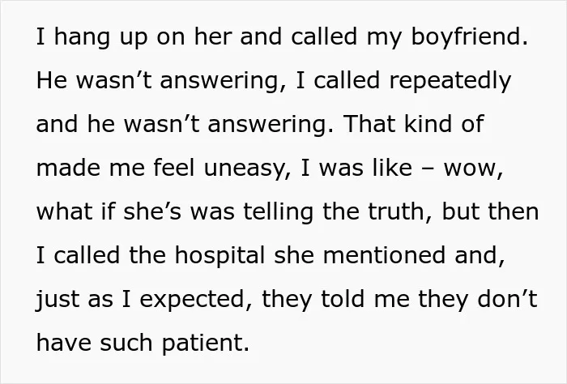The height and width of the screenshot is (384, 567).
Task: Click the word "kind" in the text
Action: tap(428, 125)
